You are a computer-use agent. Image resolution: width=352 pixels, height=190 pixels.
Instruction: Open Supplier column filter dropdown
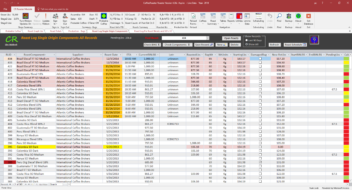[100, 55]
